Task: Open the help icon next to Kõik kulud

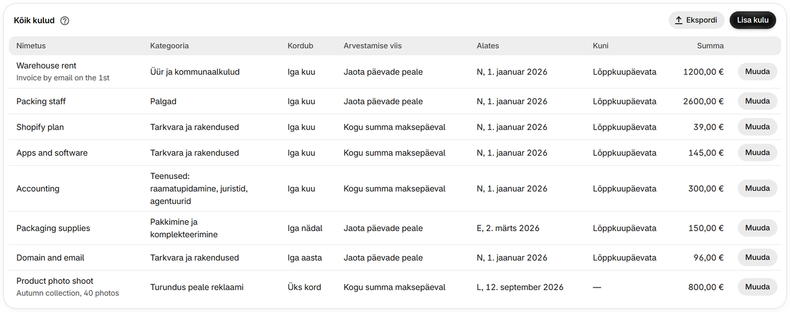Action: click(65, 21)
